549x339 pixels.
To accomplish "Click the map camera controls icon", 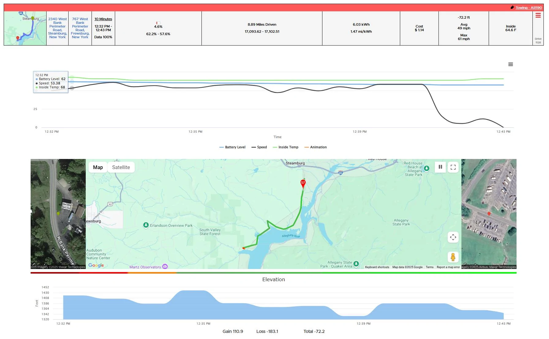I will (453, 237).
